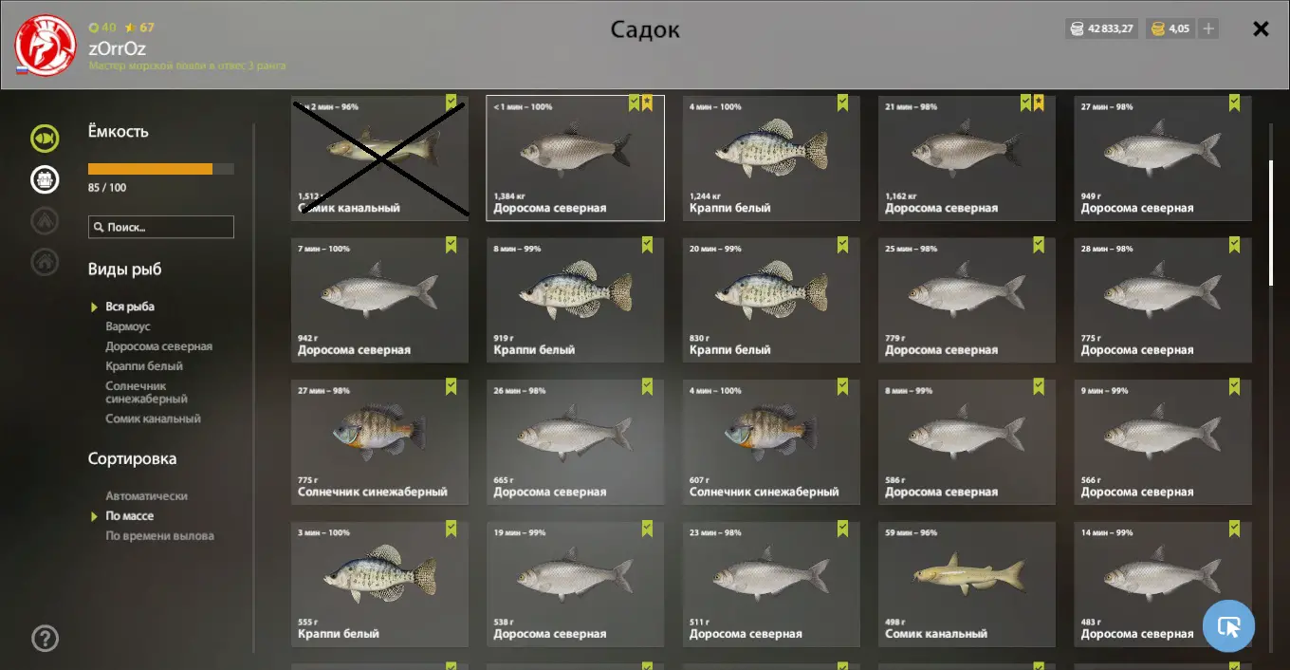Click the silver coins balance 42 833,27
Viewport: 1290px width, 670px height.
pos(1101,28)
